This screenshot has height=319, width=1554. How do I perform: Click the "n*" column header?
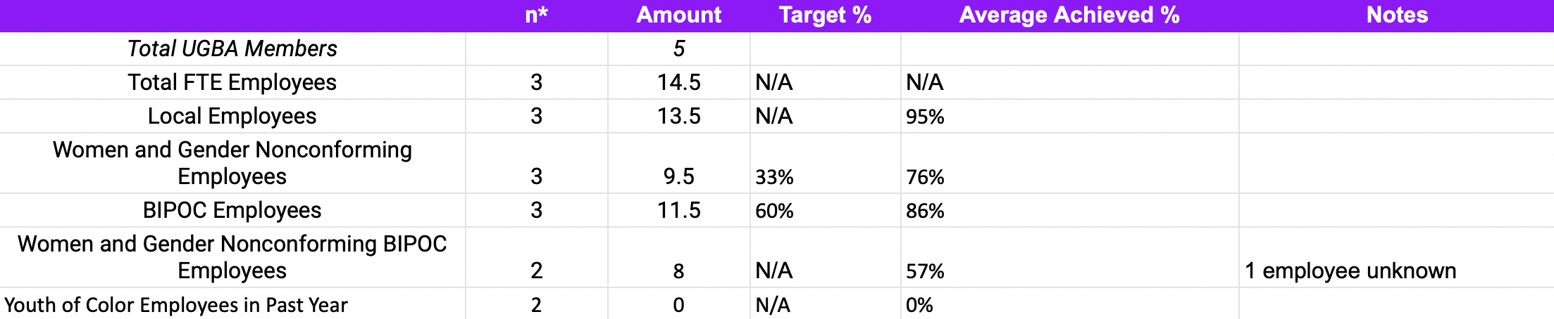[x=536, y=15]
